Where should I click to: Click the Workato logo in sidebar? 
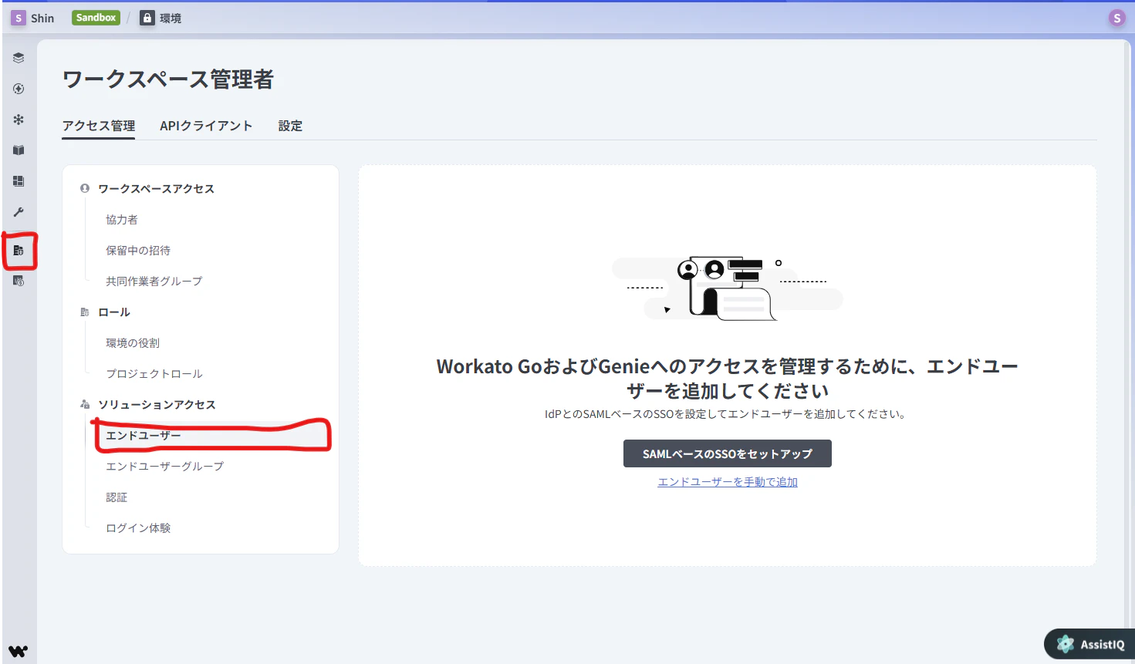click(19, 651)
